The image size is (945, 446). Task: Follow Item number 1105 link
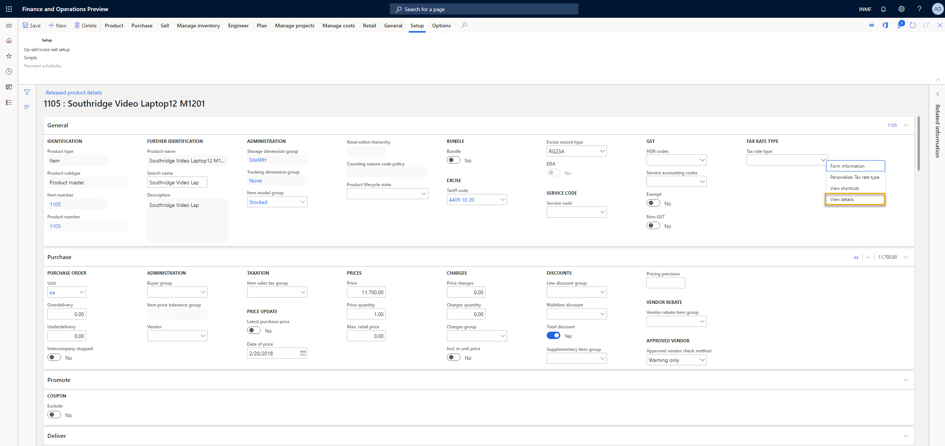pyautogui.click(x=55, y=204)
